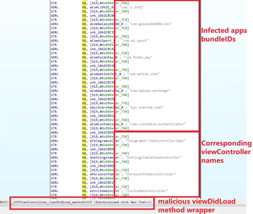Select the aComWebseaExcha_0 operand
This screenshot has height=214, width=253.
pyautogui.click(x=107, y=91)
